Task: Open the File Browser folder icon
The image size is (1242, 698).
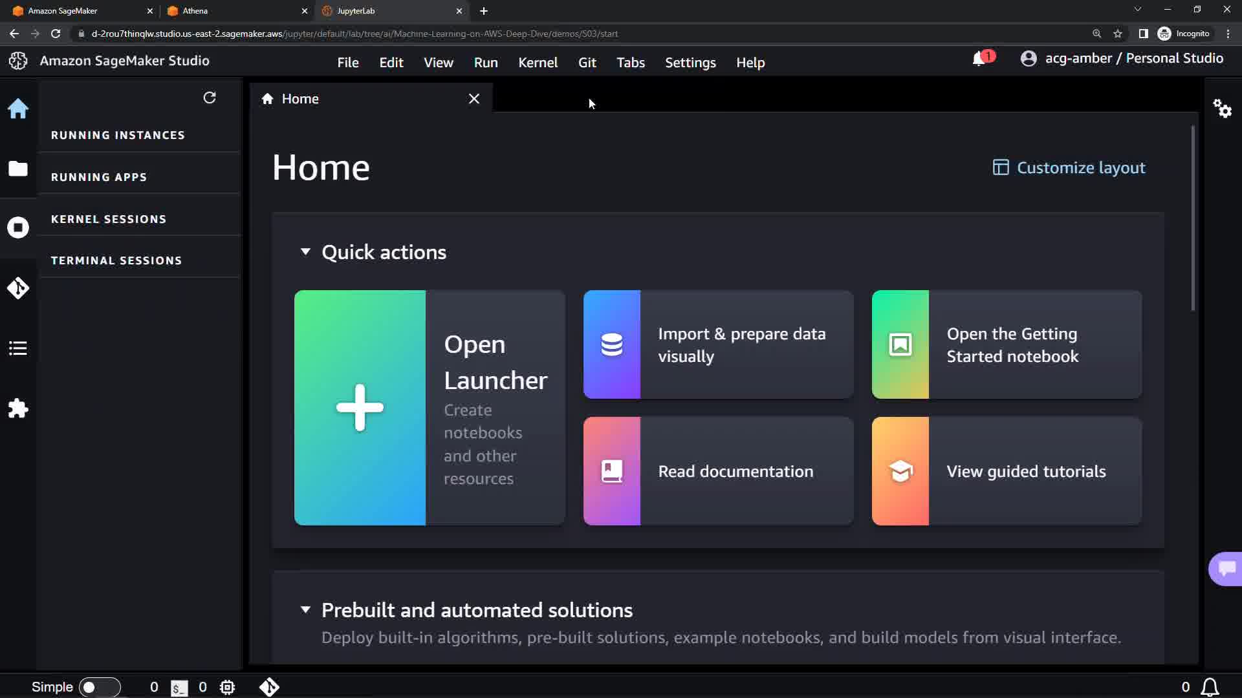Action: pyautogui.click(x=18, y=169)
